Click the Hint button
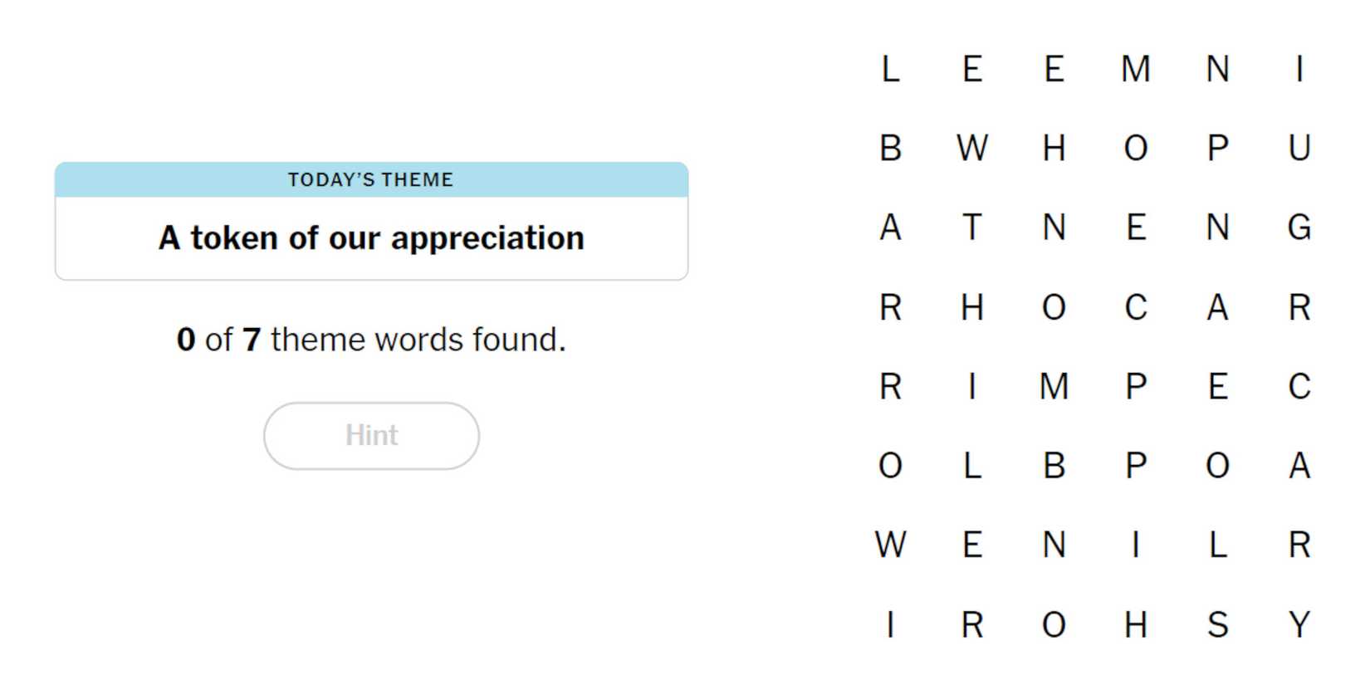Viewport: 1370px width, 685px height. pos(371,436)
